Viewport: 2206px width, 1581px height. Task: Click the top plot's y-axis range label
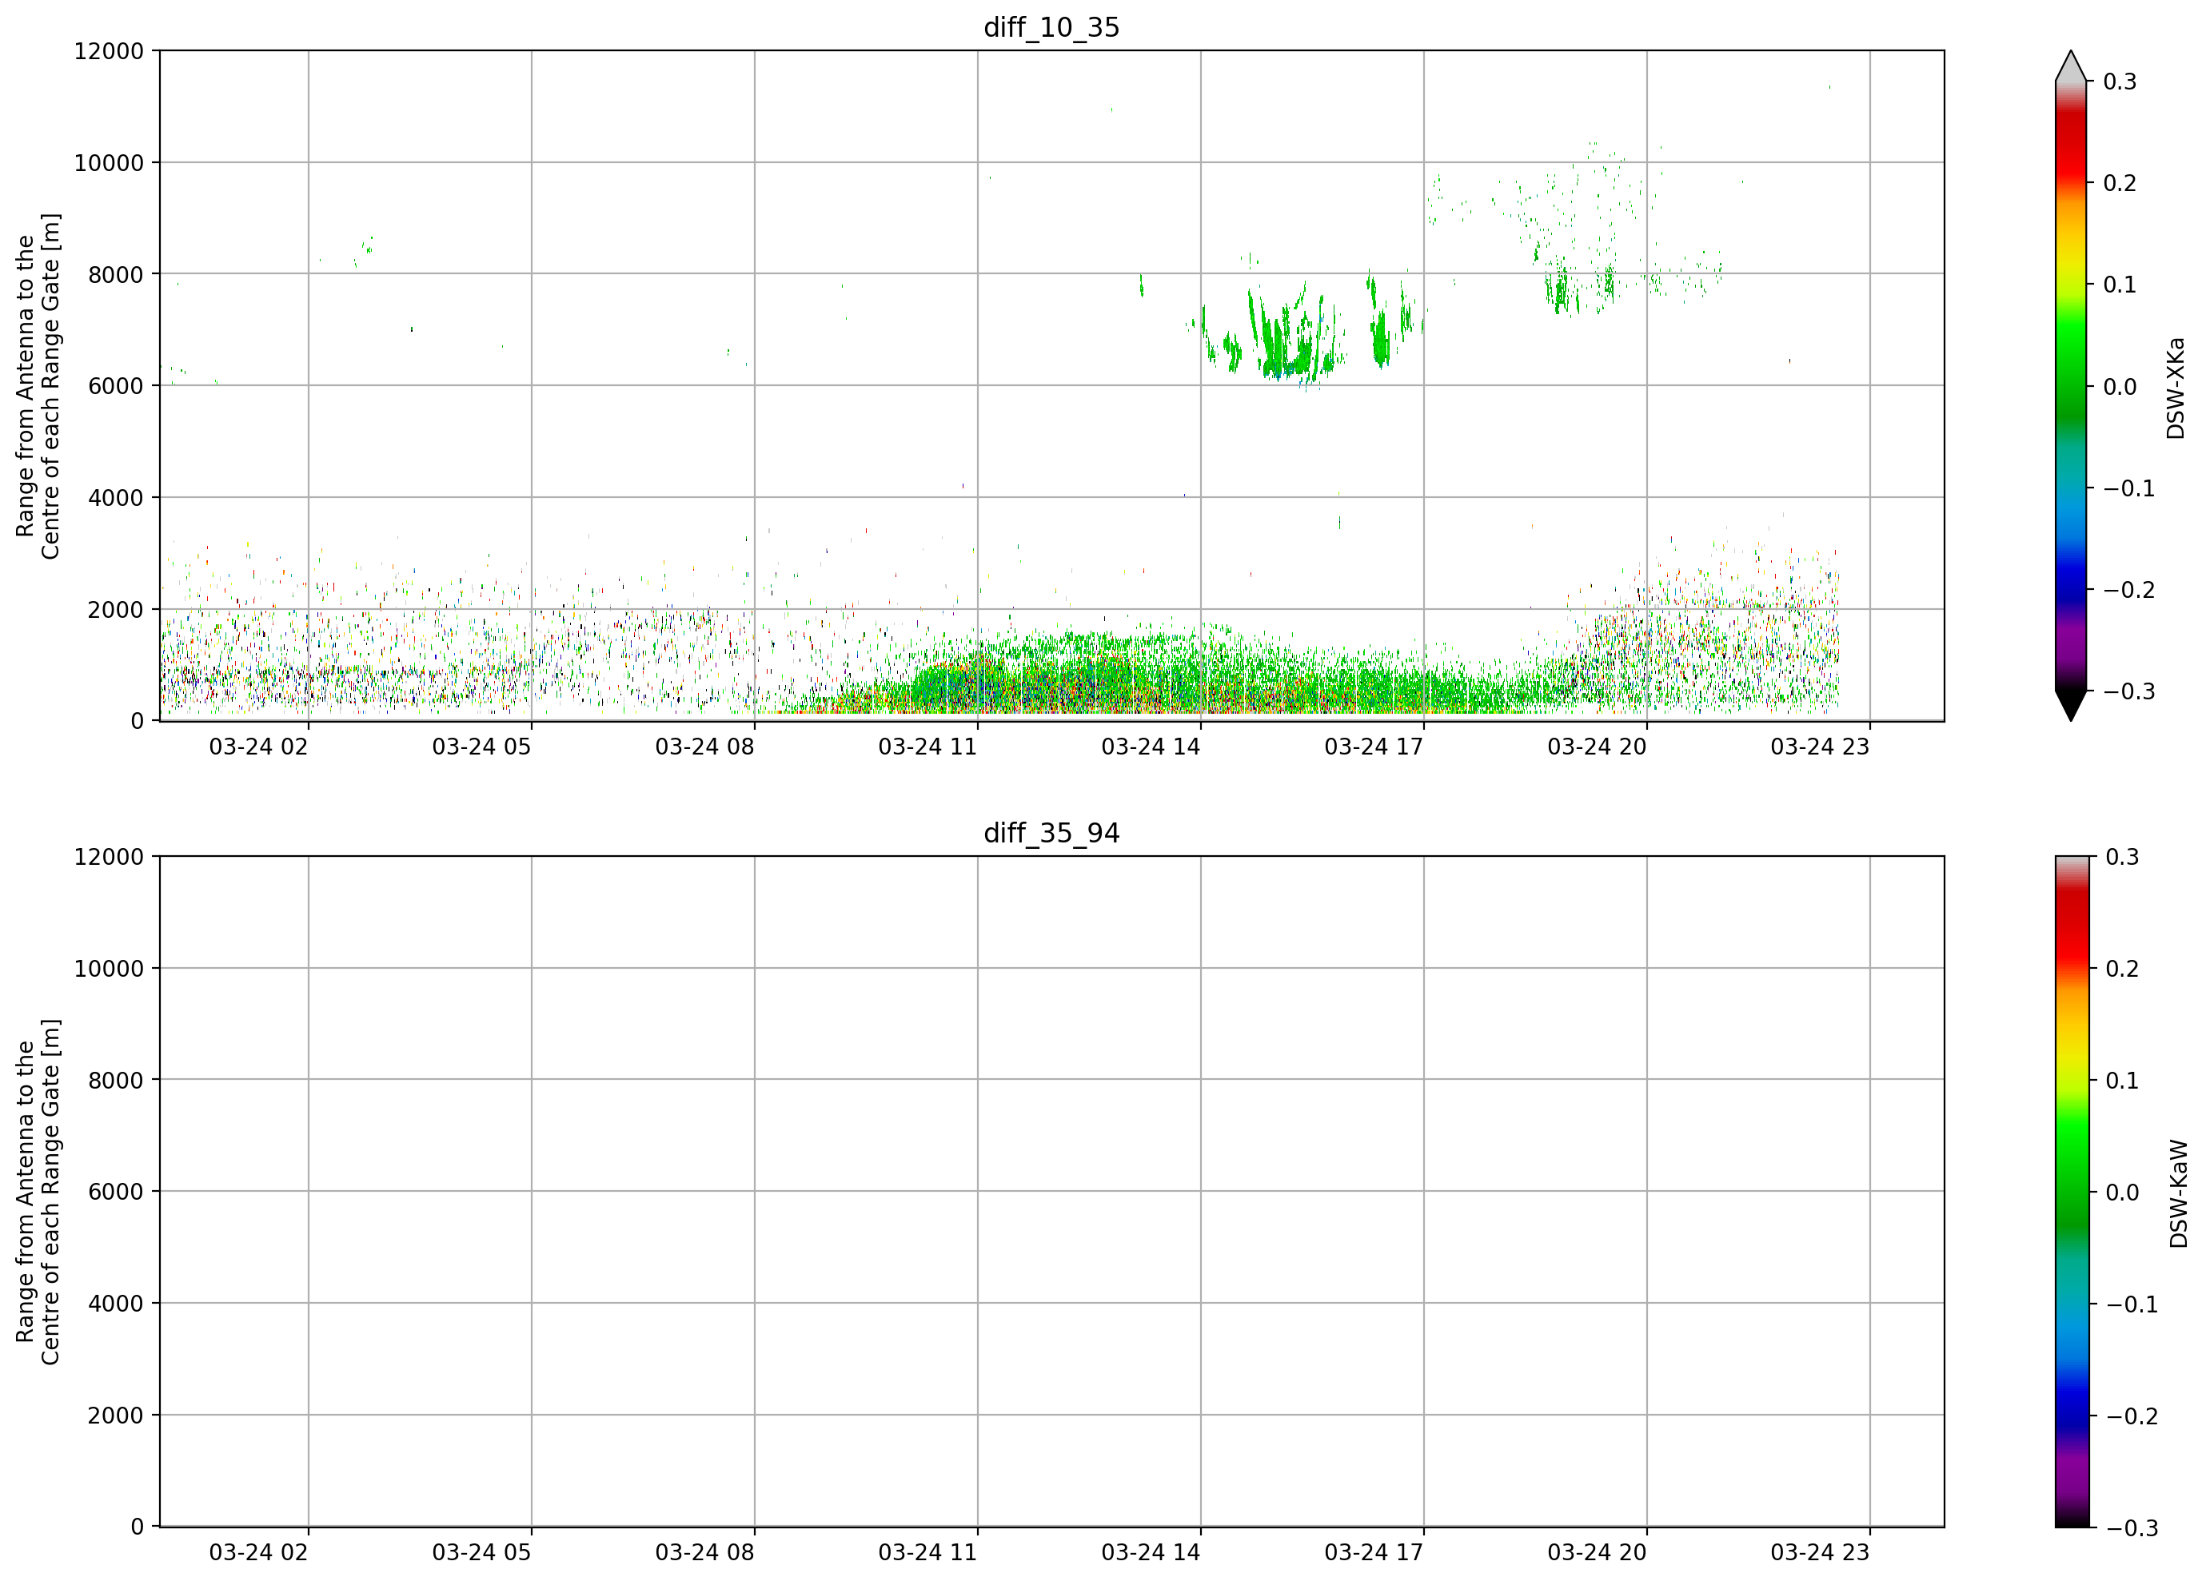coord(38,386)
